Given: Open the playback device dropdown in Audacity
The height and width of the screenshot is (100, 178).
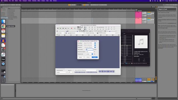Looking at the screenshot, I should tap(107, 33).
